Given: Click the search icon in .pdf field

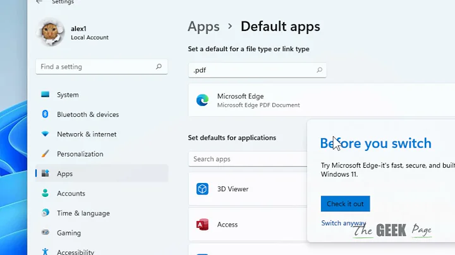Looking at the screenshot, I should click(x=319, y=70).
